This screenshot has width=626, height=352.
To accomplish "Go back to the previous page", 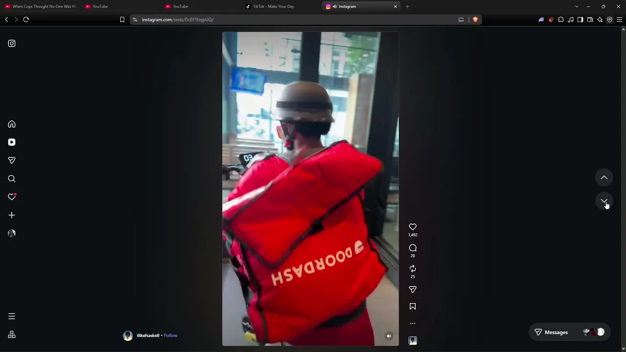I will [x=6, y=20].
